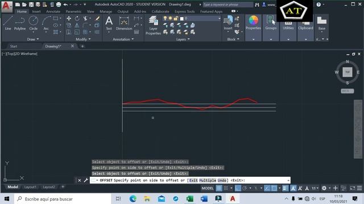Viewport: 364px width, 204px height.
Task: Toggle lineweight display in status bar
Action: (x=285, y=188)
